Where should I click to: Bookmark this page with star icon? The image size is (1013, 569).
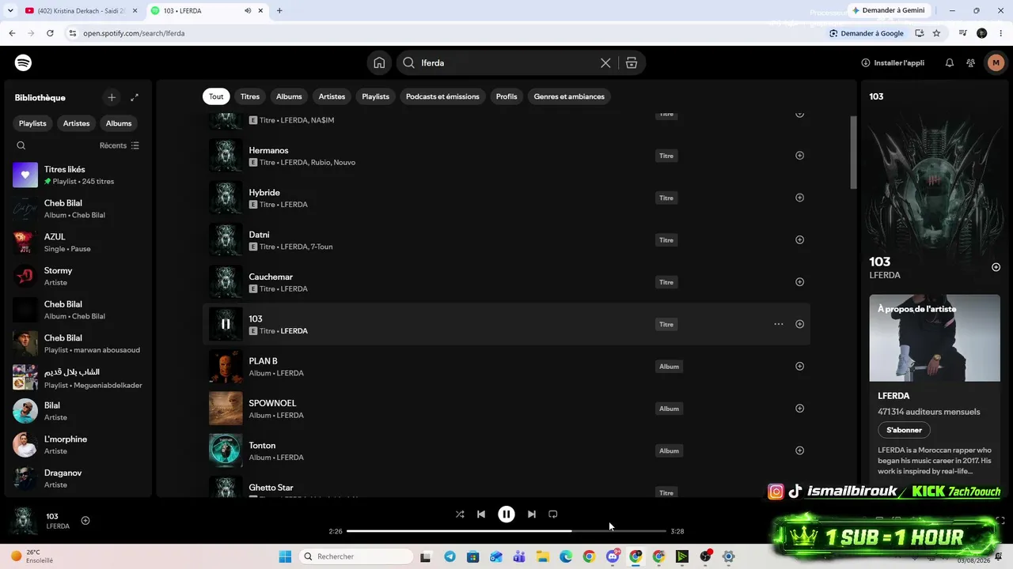pos(936,33)
